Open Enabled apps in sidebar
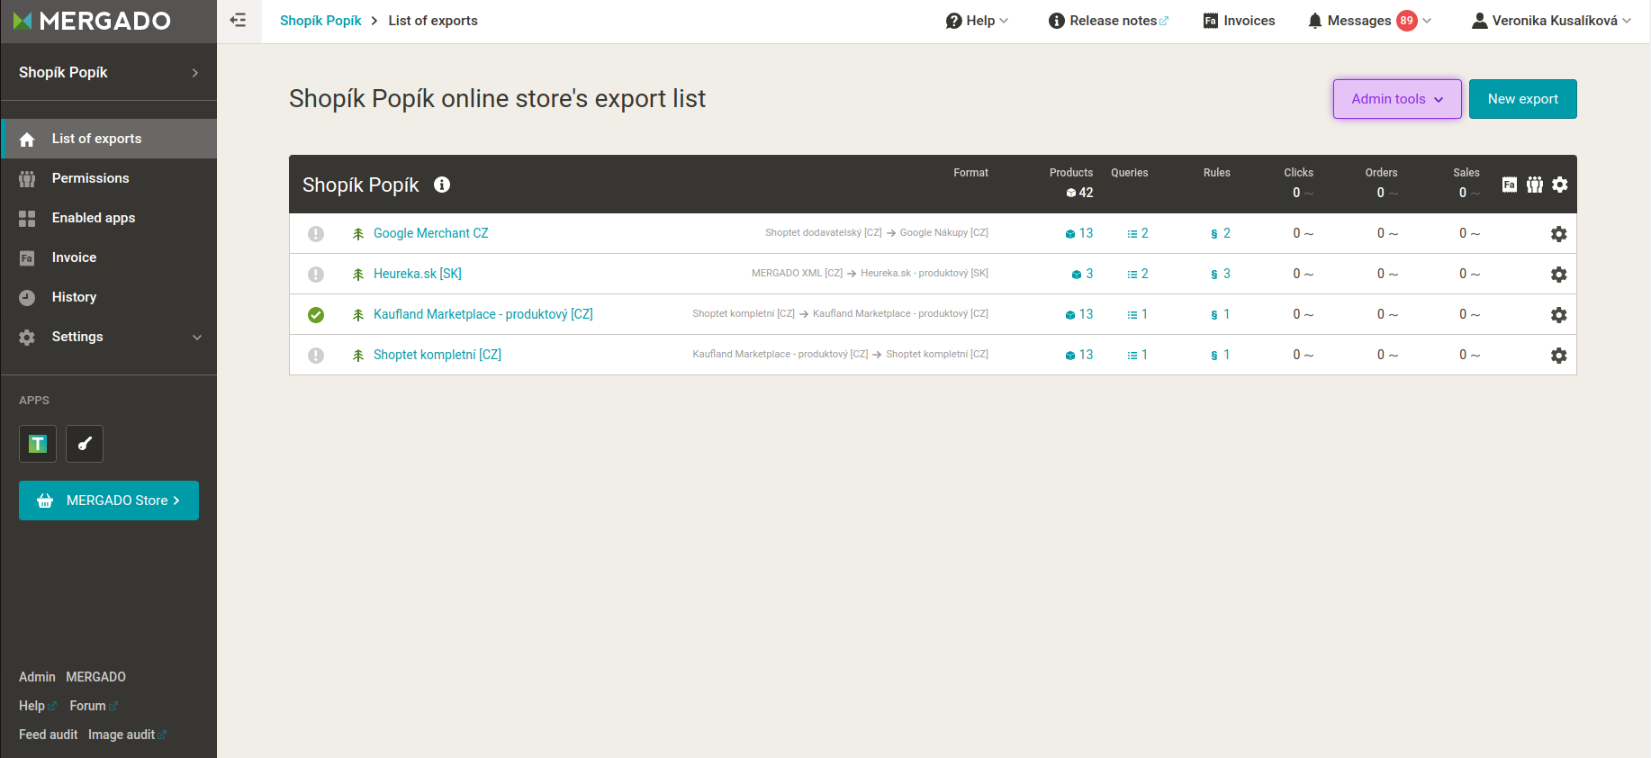1651x758 pixels. [109, 218]
